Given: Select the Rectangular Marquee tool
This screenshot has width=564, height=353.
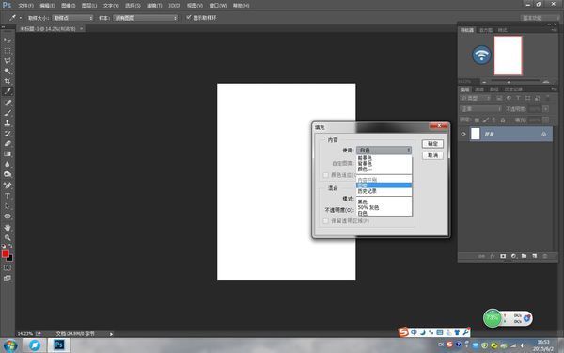Looking at the screenshot, I should click(x=8, y=51).
